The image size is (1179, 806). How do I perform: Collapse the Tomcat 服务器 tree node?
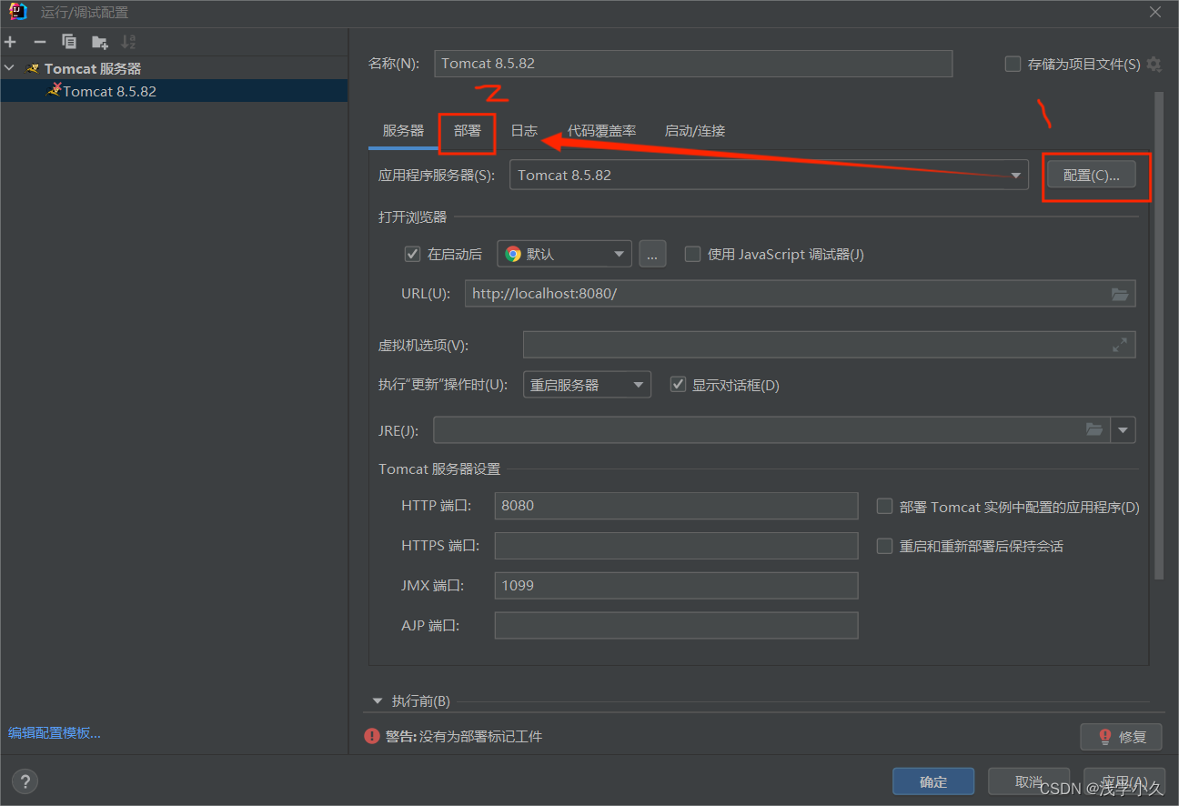coord(9,68)
